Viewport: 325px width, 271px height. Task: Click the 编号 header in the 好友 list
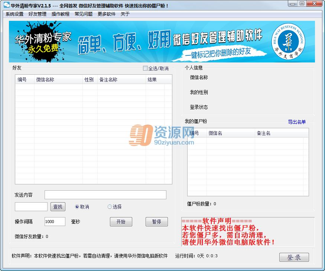(25, 80)
